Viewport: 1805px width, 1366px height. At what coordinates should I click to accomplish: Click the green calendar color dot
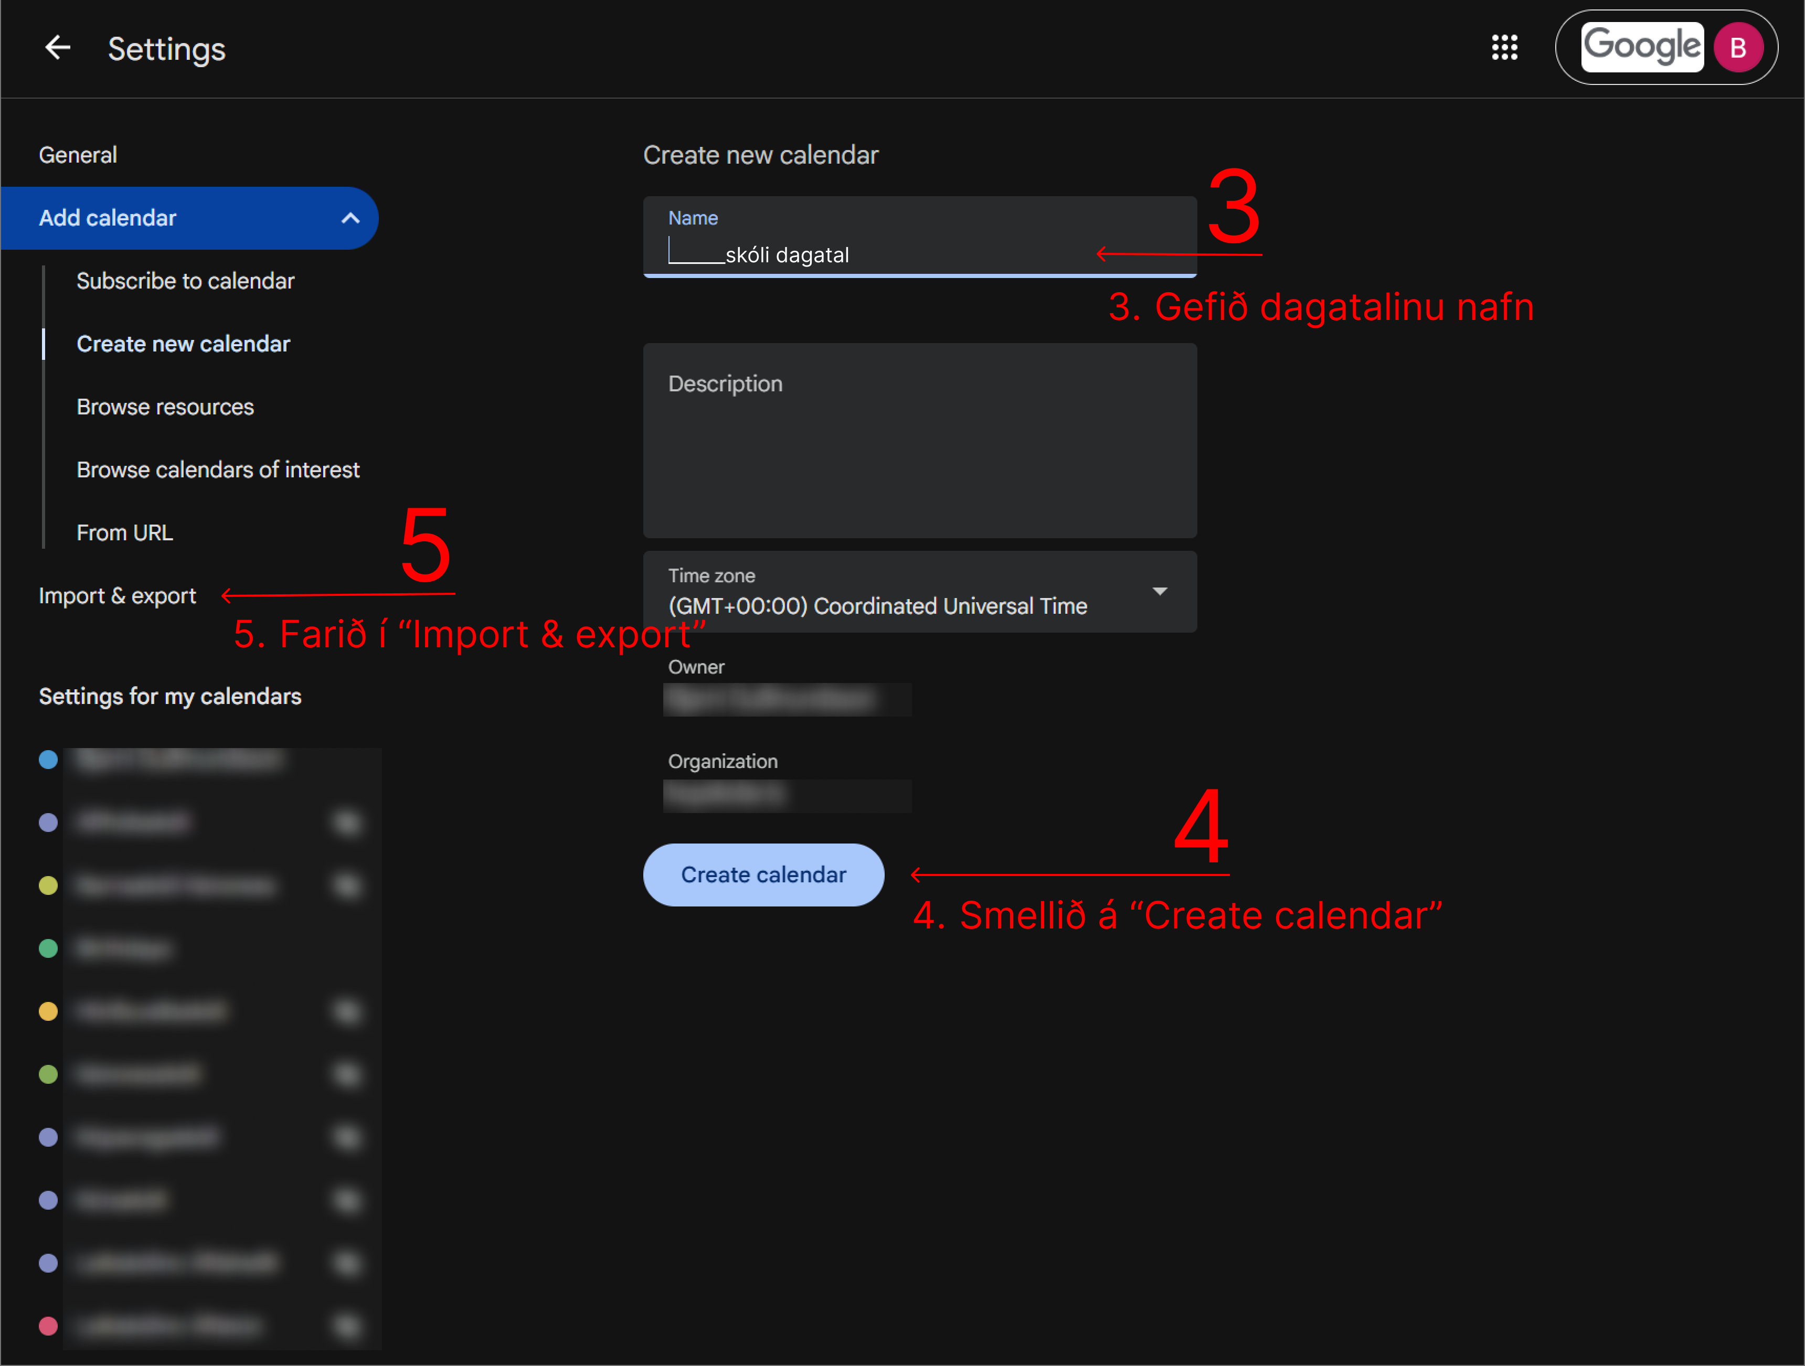pos(48,948)
